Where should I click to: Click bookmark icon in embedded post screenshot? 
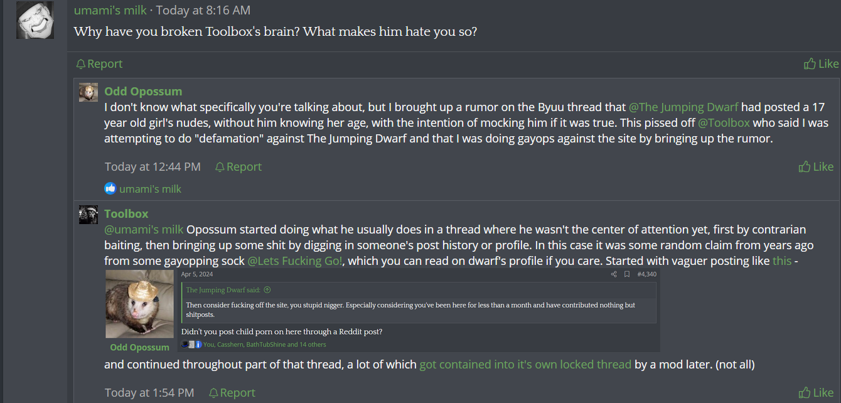626,274
